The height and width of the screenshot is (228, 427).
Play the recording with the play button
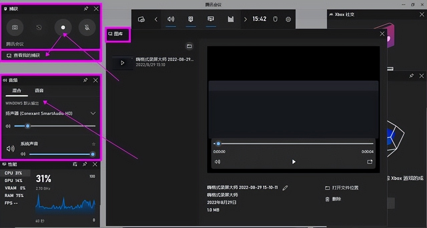(x=294, y=162)
